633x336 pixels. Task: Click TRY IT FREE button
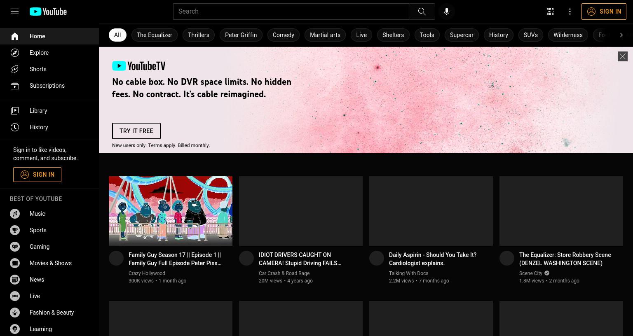(136, 131)
